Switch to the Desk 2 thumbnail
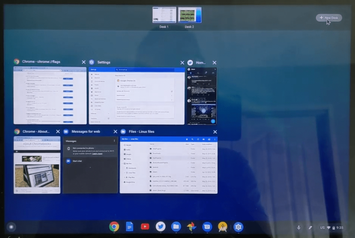 coord(190,15)
